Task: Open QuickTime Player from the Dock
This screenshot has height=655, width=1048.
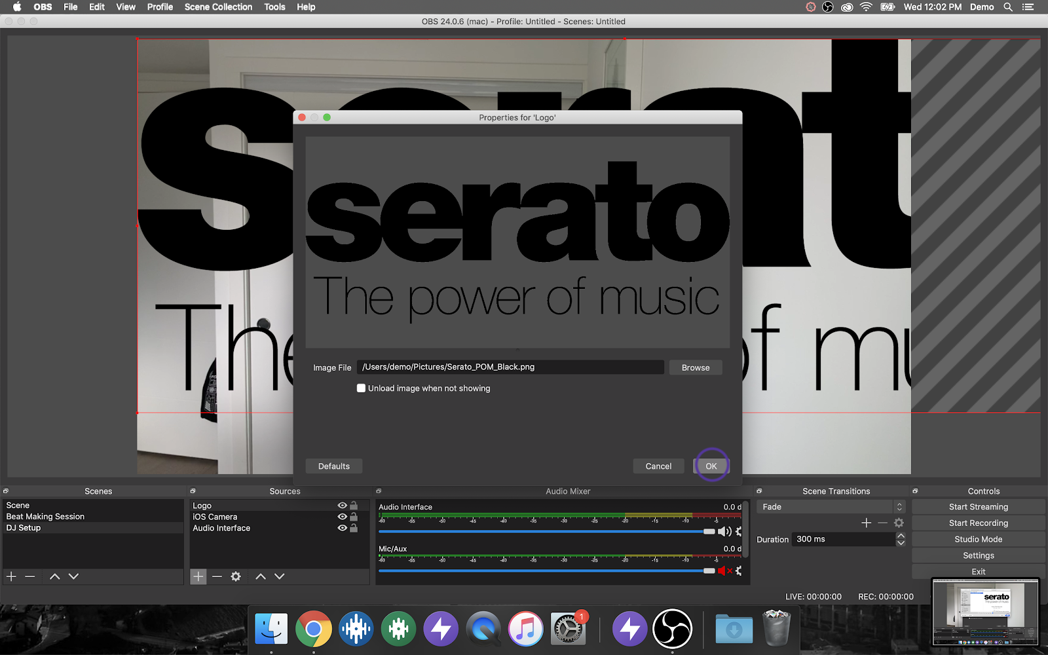Action: pyautogui.click(x=483, y=629)
